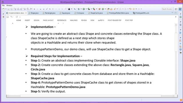Click the Open Perspective icon
The image size is (183, 103).
(x=176, y=9)
